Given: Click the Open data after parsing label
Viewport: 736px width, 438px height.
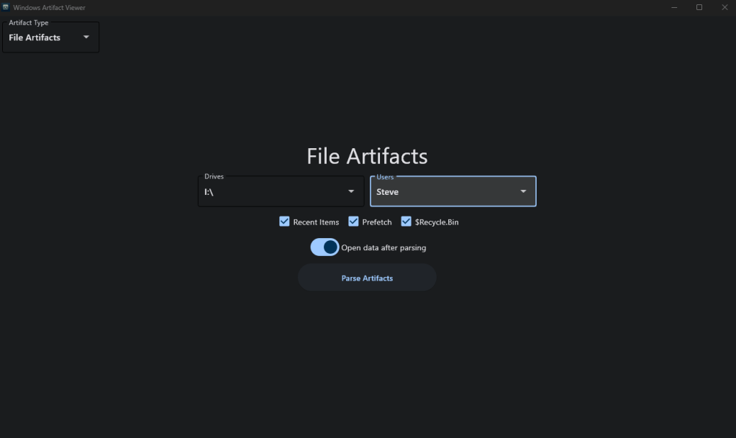Looking at the screenshot, I should pos(383,248).
